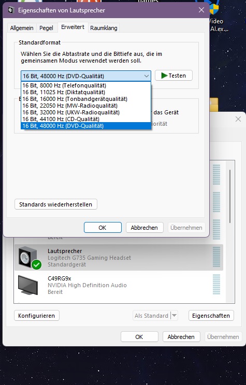Screen dimensions: 246x385
Task: Close the Eigenschaften von Lautsprecher dialog
Action: 201,10
